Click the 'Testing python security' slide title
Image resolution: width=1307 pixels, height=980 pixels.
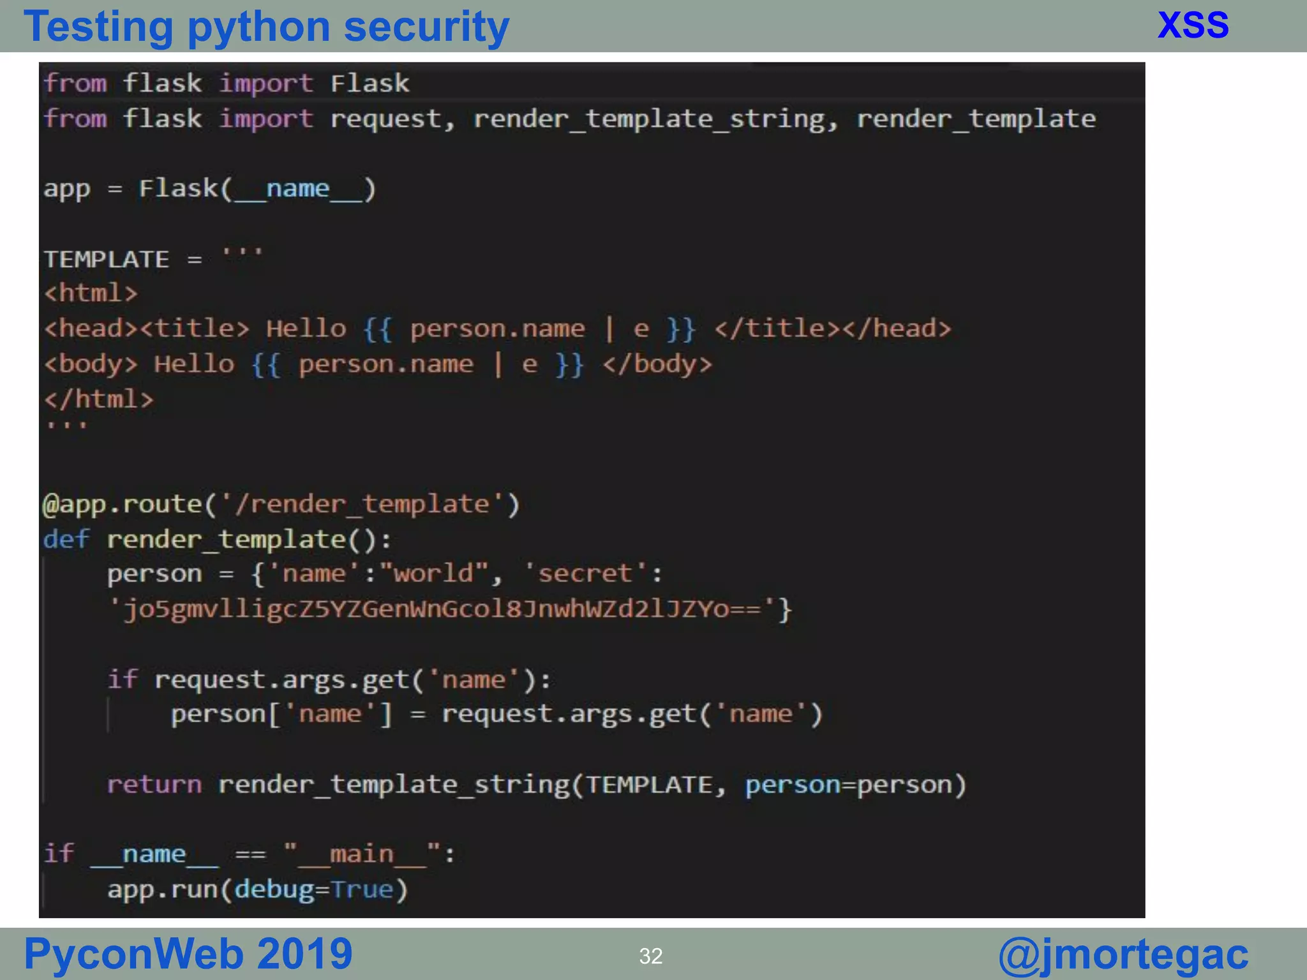[266, 27]
